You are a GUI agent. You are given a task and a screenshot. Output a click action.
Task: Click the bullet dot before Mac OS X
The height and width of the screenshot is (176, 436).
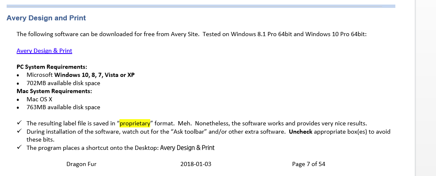tap(18, 100)
